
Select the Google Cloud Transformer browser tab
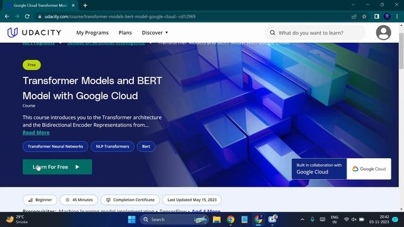click(x=40, y=5)
